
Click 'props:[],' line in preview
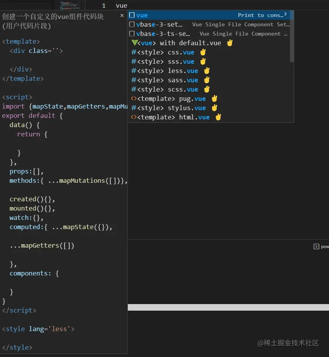(26, 172)
